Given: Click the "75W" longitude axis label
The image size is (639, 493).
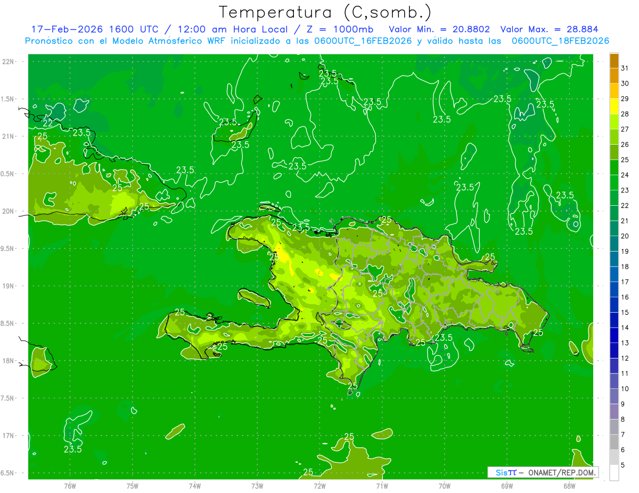Looking at the screenshot, I should coord(132,486).
